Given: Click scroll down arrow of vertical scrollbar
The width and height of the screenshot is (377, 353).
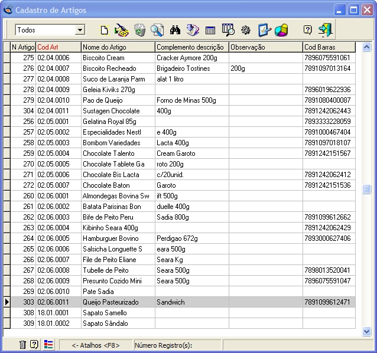Looking at the screenshot, I should point(366,332).
